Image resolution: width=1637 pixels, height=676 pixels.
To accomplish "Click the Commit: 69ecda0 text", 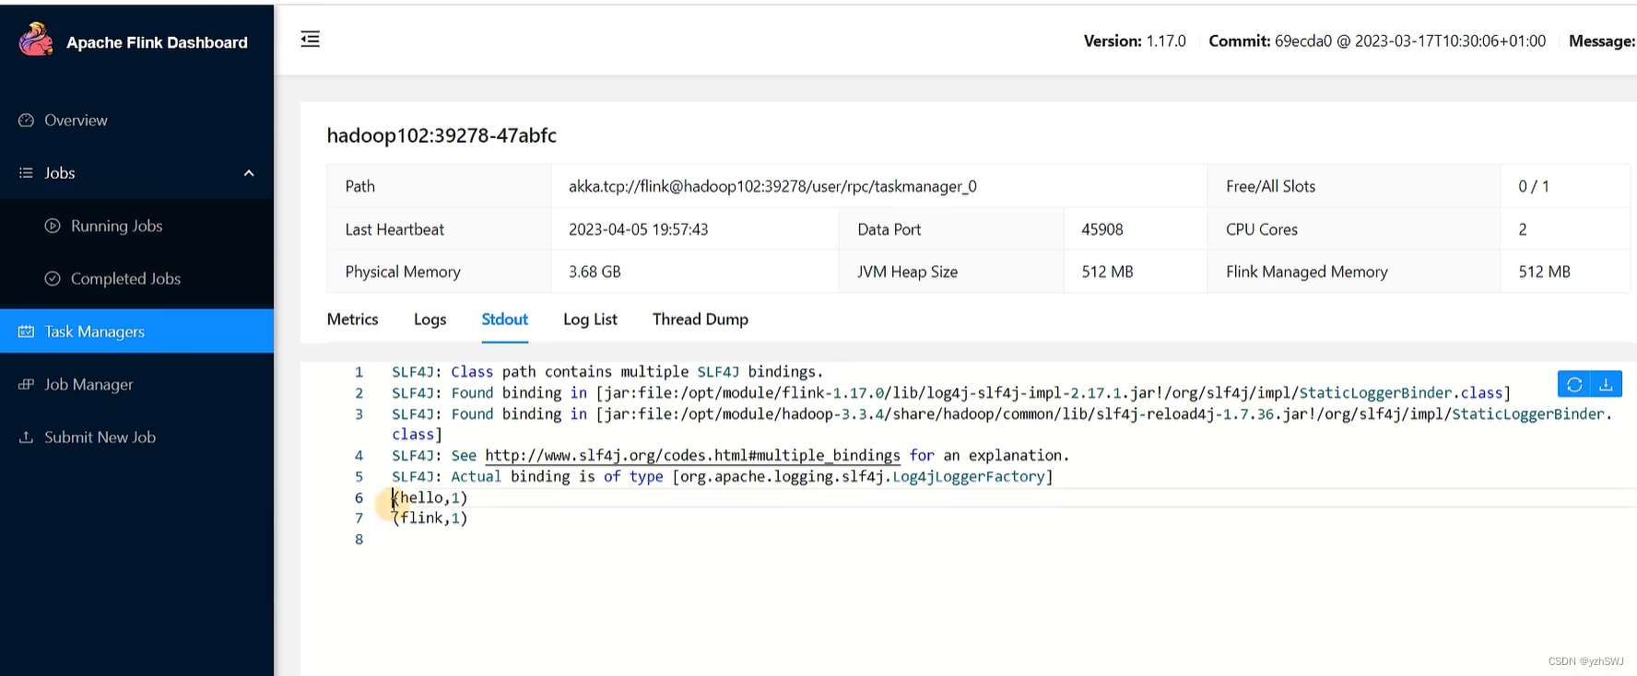I will click(x=1377, y=41).
